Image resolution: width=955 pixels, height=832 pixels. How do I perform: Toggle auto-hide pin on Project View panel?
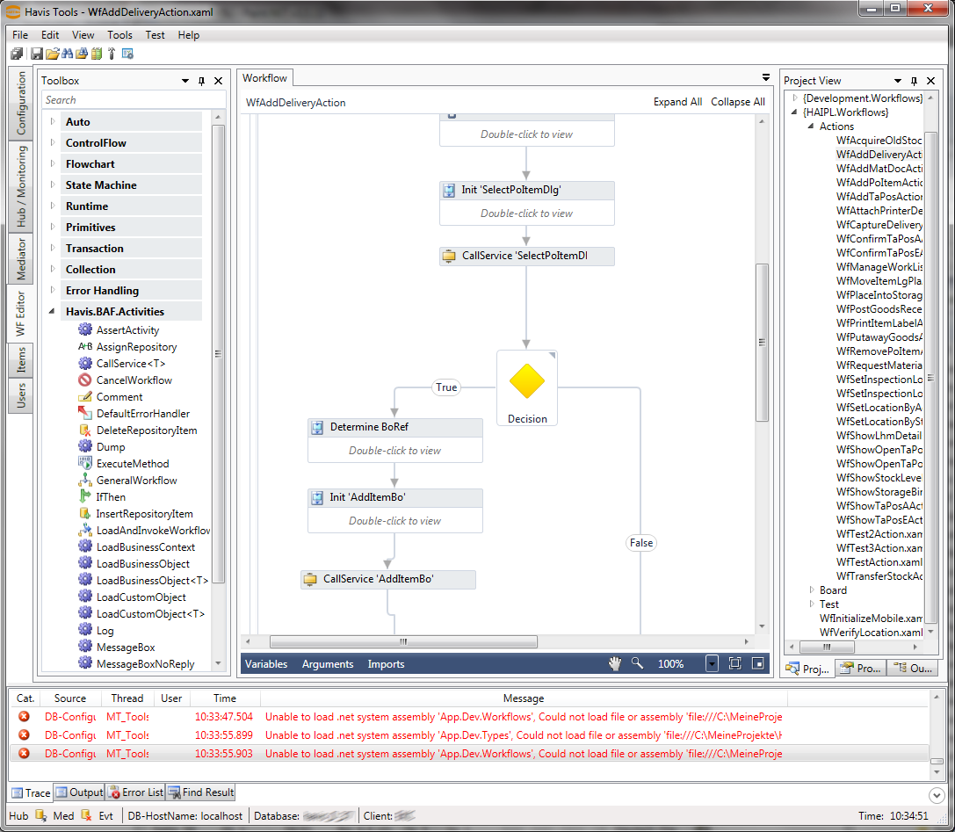914,81
